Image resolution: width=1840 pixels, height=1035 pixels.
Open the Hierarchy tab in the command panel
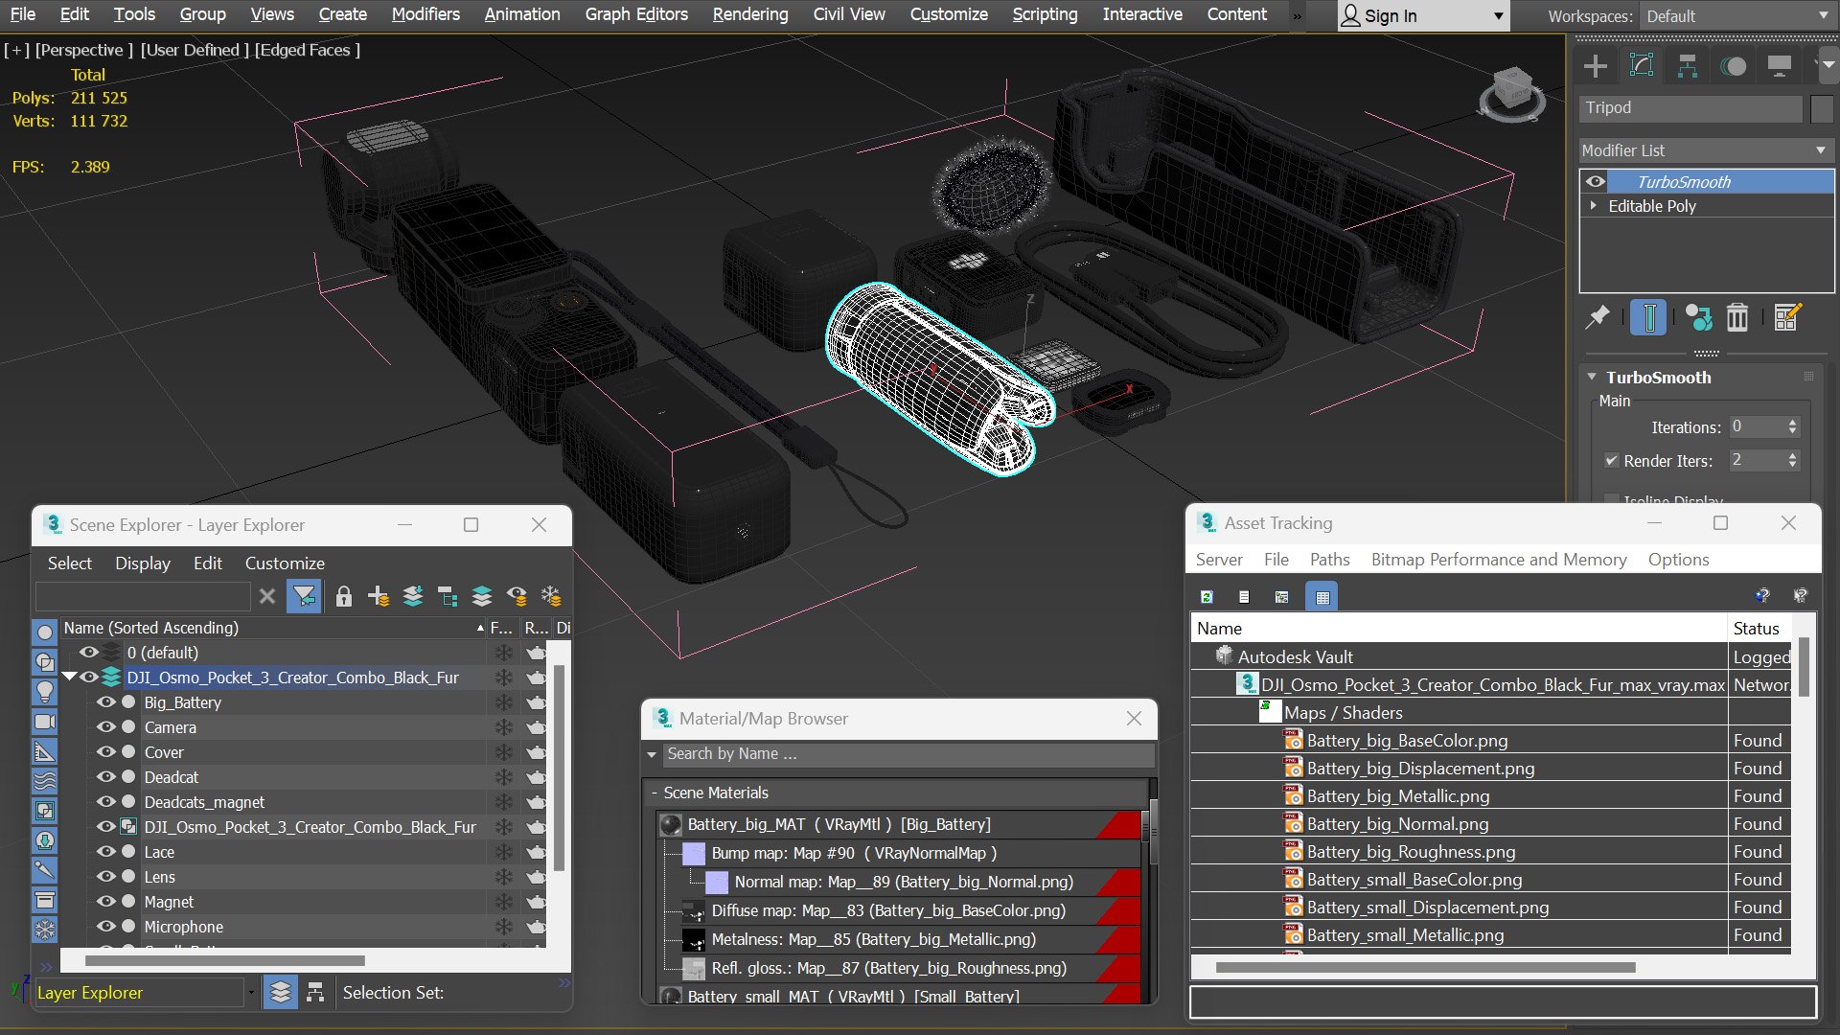click(1688, 66)
